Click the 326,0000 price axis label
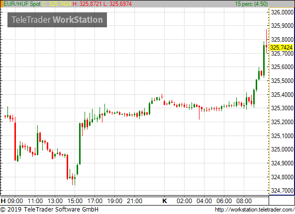 pyautogui.click(x=282, y=12)
